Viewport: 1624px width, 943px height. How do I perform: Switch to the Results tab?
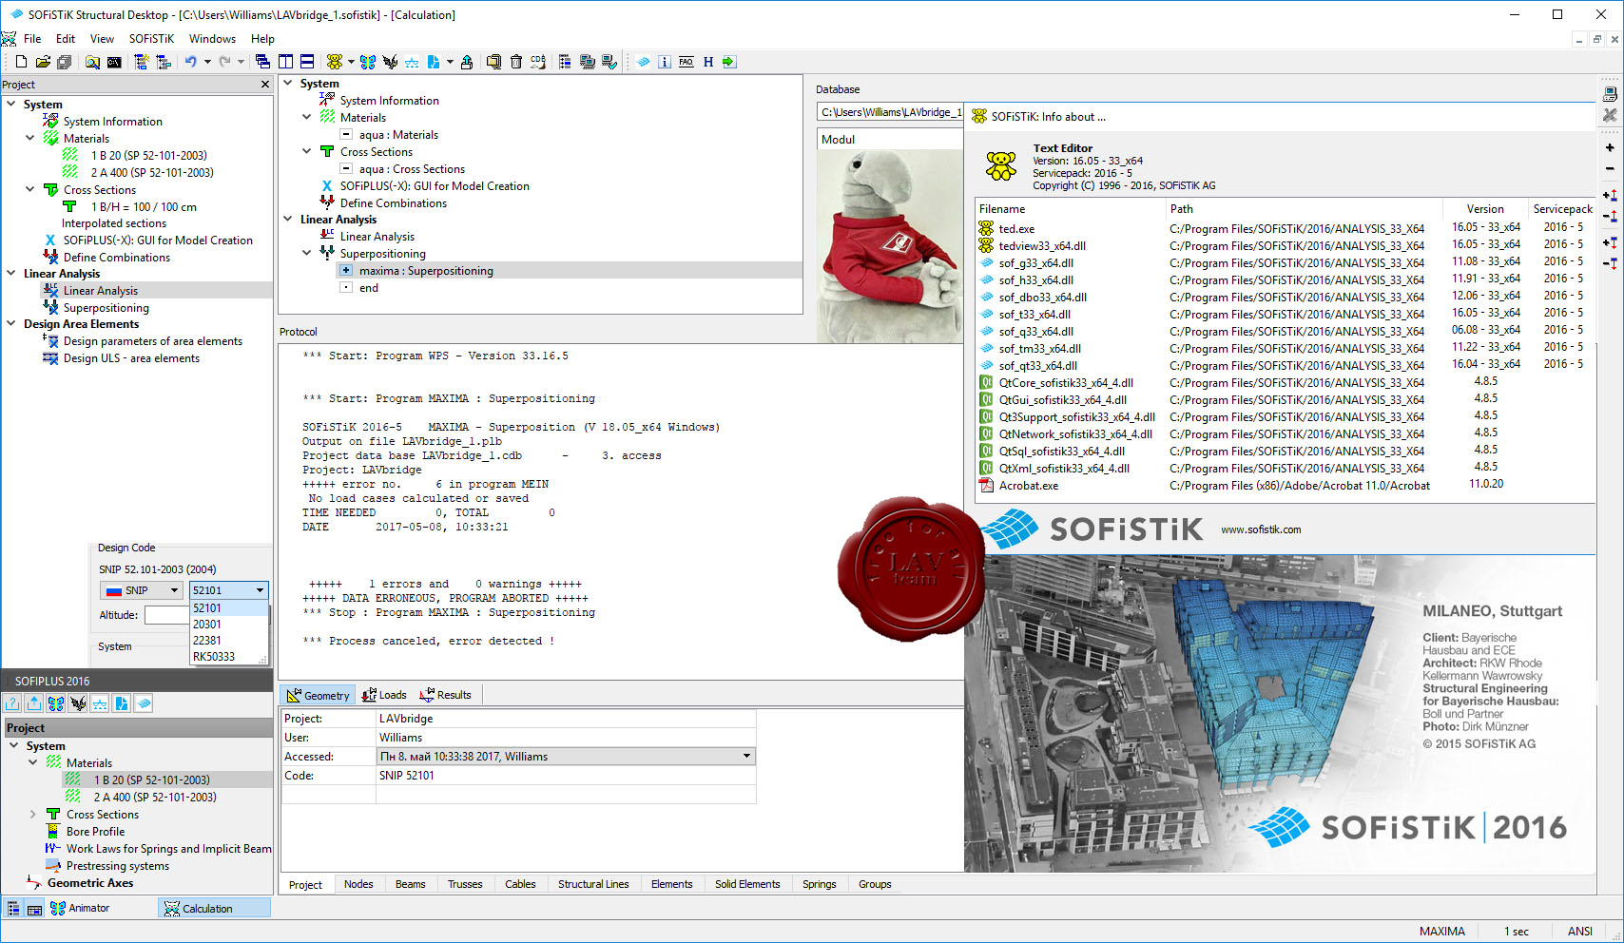point(446,695)
